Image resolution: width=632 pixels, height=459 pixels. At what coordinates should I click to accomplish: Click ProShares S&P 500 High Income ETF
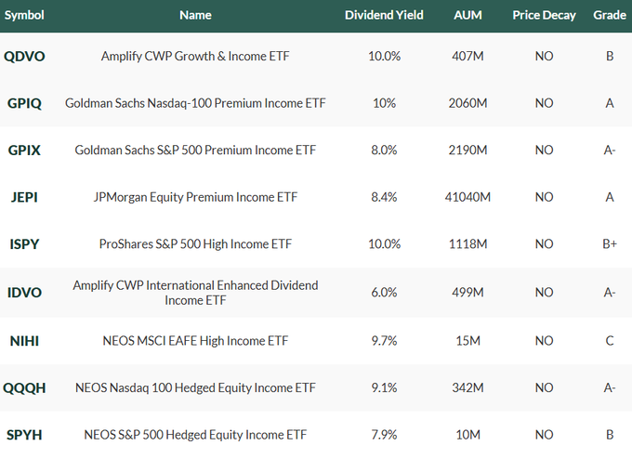(195, 244)
